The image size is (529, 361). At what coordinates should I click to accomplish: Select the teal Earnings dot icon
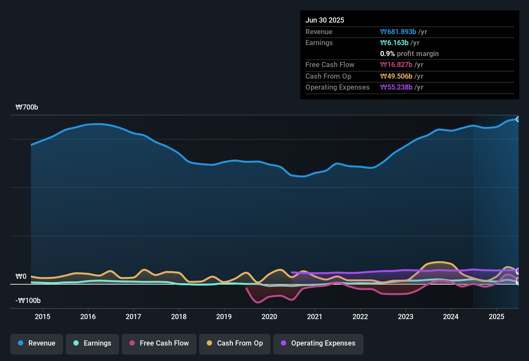pyautogui.click(x=76, y=343)
